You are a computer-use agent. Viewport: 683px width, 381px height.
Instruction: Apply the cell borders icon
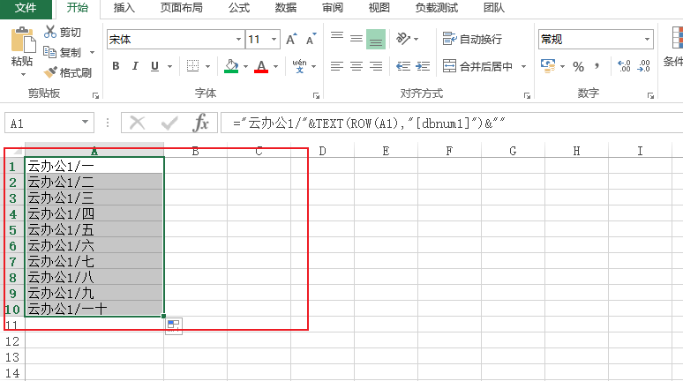(x=192, y=66)
